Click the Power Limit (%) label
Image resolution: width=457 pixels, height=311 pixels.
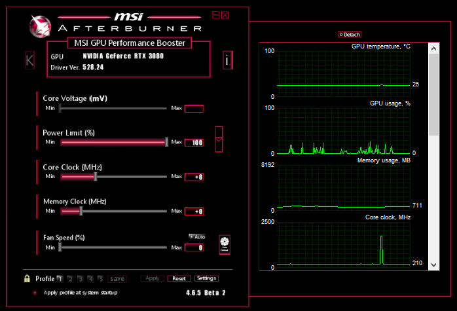click(69, 133)
